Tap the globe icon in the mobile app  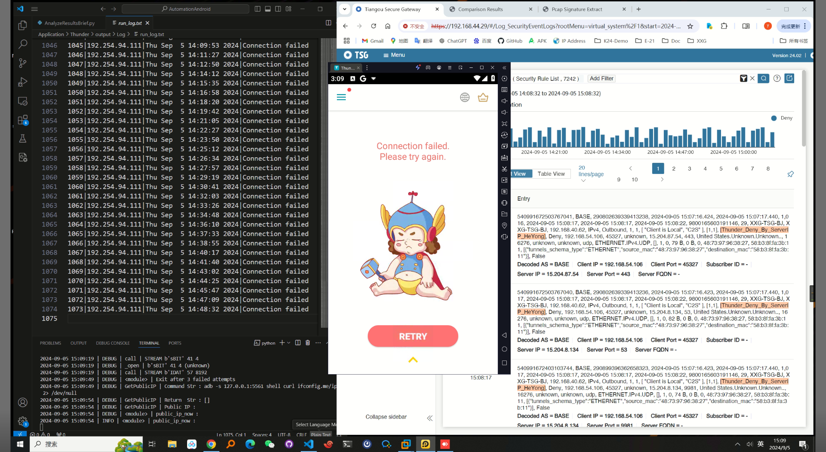(465, 98)
